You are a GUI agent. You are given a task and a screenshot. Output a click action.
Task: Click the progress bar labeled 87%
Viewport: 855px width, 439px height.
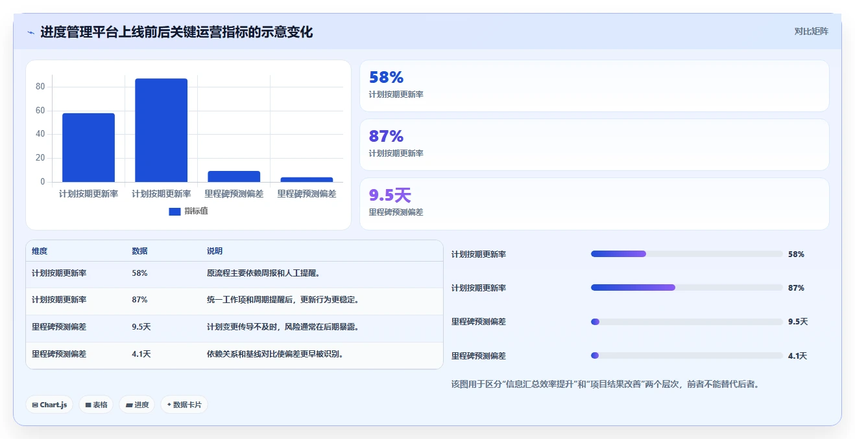[x=686, y=287]
